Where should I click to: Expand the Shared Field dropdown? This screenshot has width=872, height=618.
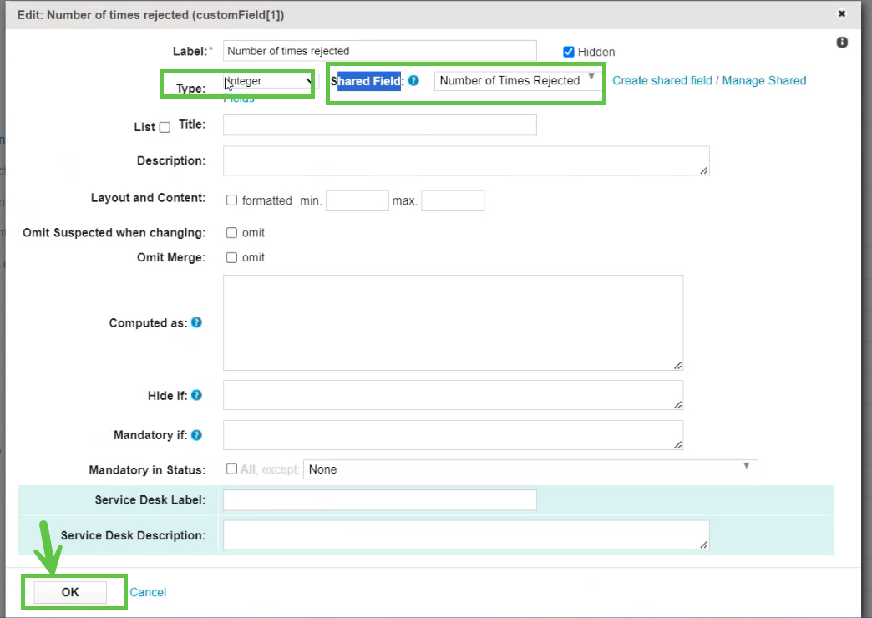[517, 81]
